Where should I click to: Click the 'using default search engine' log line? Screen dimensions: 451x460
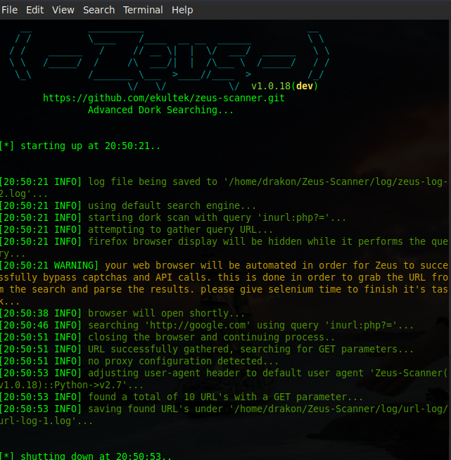tap(172, 206)
